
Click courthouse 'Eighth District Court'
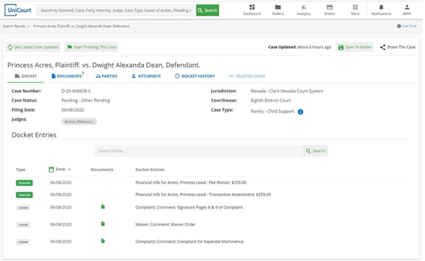tap(271, 101)
